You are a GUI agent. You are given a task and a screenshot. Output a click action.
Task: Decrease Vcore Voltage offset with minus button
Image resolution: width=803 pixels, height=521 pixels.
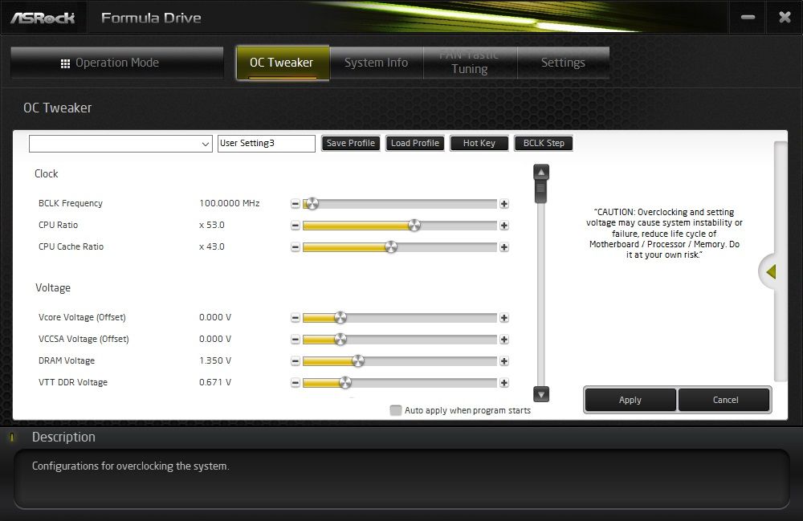point(295,318)
